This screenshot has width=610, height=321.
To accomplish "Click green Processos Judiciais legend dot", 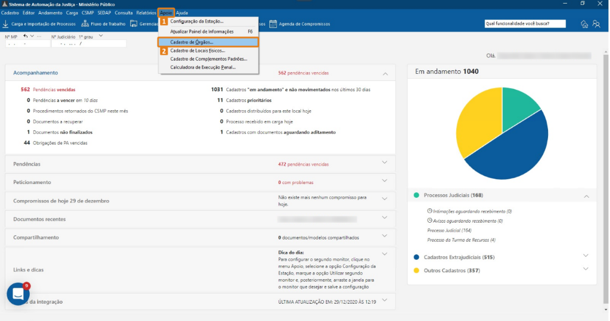I will (416, 195).
